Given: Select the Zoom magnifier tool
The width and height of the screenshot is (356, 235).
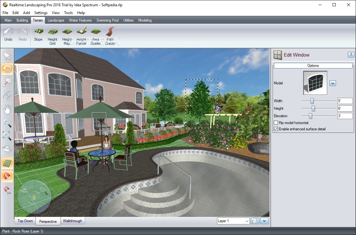Looking at the screenshot, I should tap(7, 123).
